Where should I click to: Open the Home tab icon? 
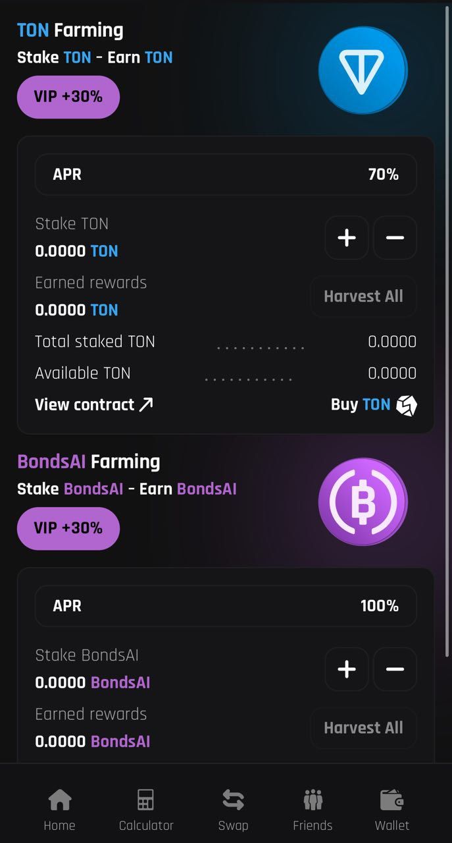[x=59, y=800]
